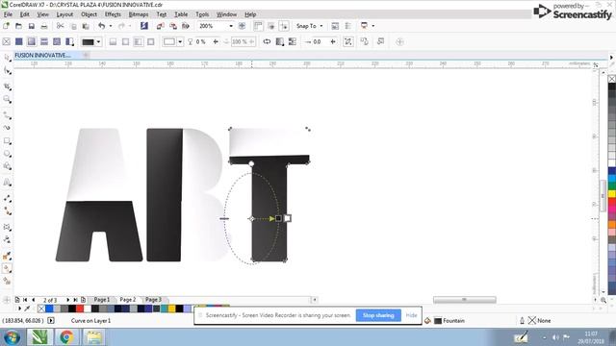Open the Search content icon
Screen dimensions: 616x346
144,26
